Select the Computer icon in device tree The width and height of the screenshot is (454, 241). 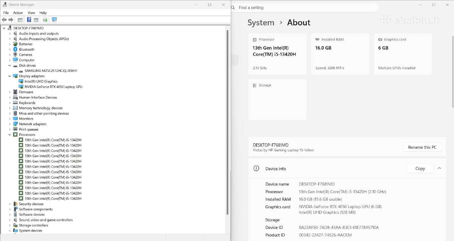tap(15, 60)
